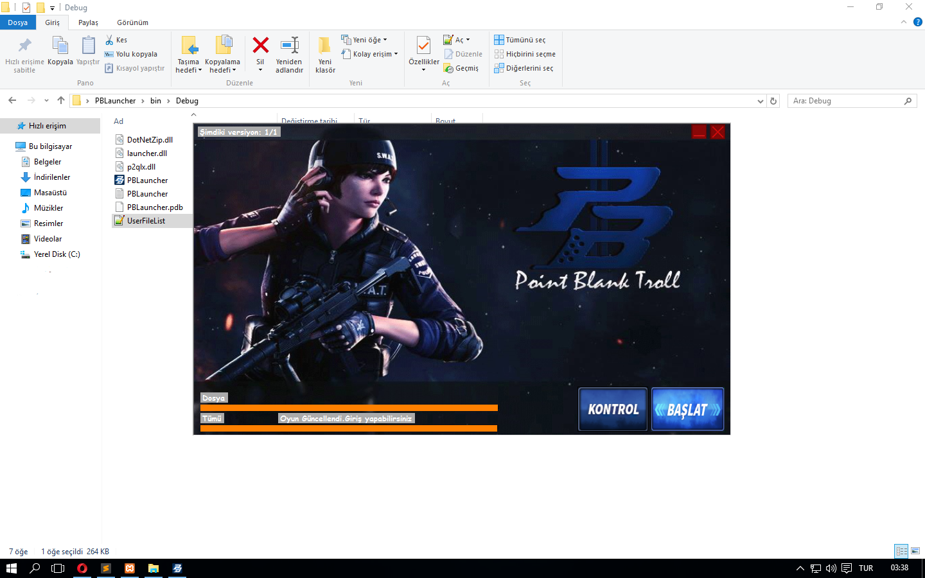Select Hızlı erişim in the navigation pane

[x=50, y=126]
